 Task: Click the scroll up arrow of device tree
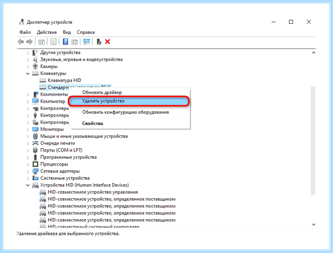point(314,53)
